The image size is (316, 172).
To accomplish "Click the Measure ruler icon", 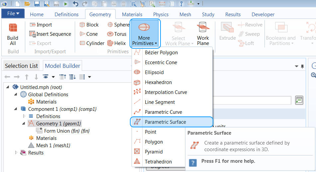I will click(162, 4).
